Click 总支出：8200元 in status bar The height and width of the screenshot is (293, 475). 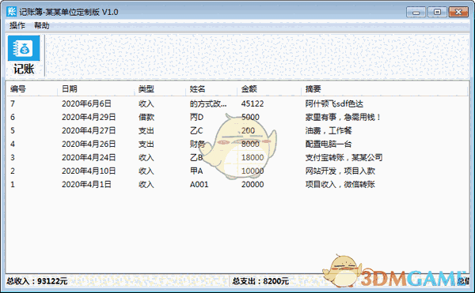pos(260,281)
